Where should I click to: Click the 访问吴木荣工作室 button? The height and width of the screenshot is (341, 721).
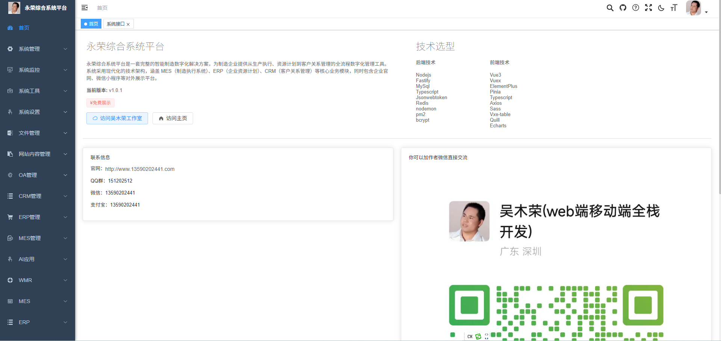(117, 118)
